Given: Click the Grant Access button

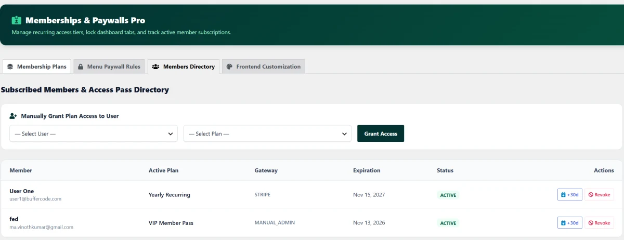Looking at the screenshot, I should click(x=381, y=134).
